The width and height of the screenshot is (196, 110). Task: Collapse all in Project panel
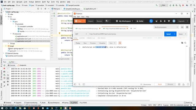coord(41,9)
